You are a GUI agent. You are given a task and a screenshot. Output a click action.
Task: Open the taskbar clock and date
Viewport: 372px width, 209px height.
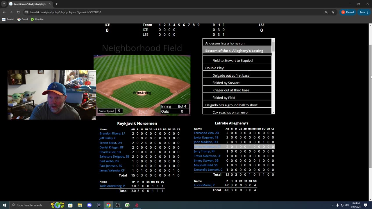point(356,205)
